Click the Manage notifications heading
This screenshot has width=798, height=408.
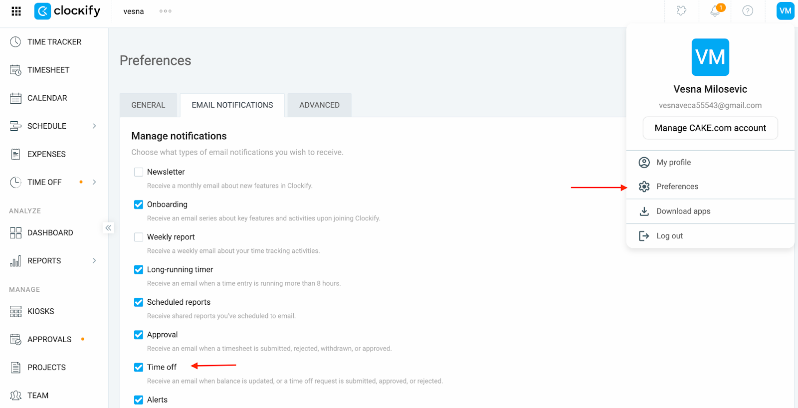coord(179,136)
